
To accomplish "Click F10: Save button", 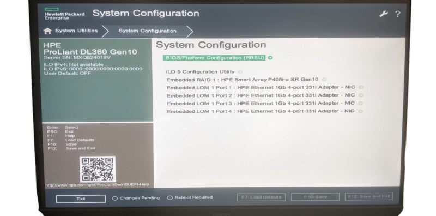I will coord(315,197).
